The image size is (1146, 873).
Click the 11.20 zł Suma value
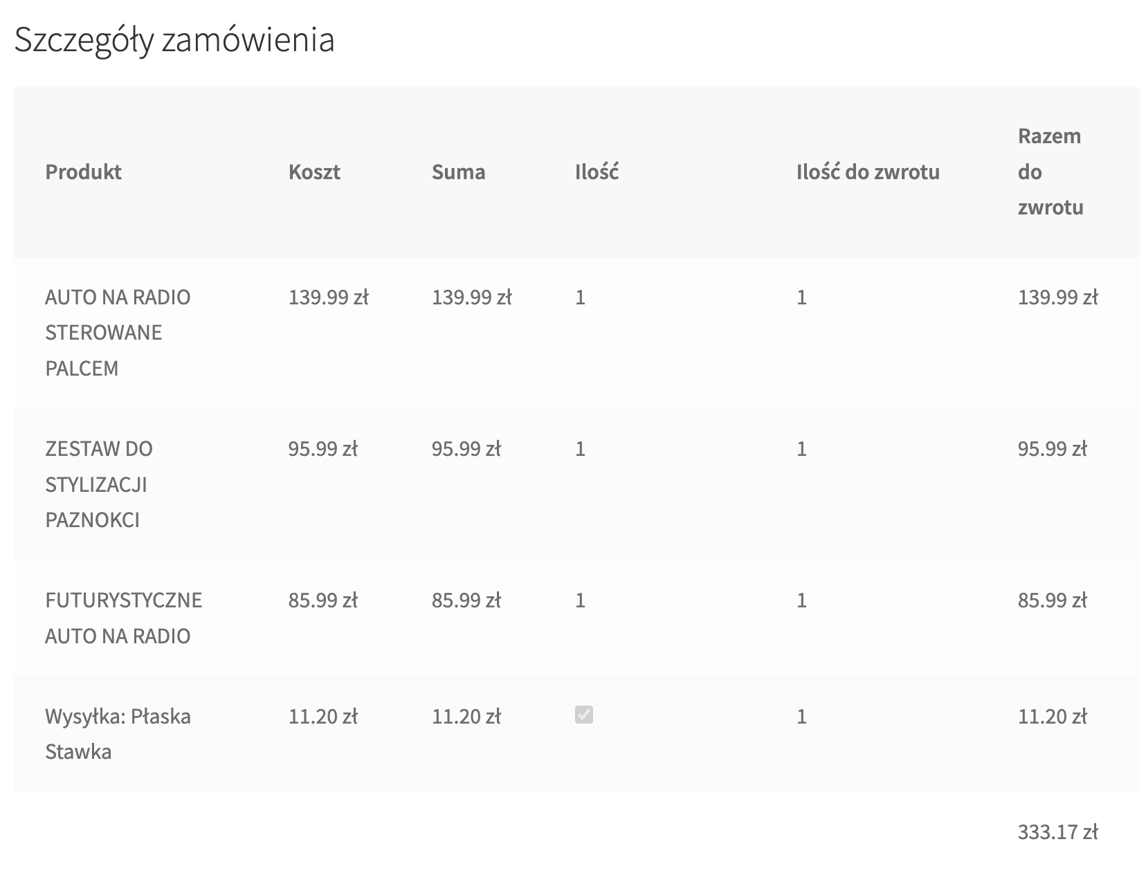click(466, 716)
